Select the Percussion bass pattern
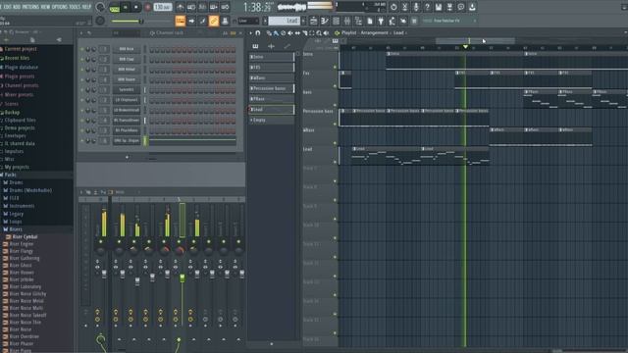 (272, 88)
